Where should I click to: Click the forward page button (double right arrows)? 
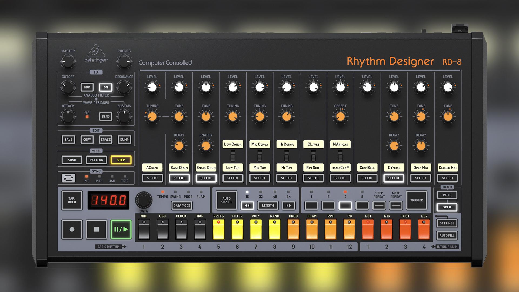289,205
